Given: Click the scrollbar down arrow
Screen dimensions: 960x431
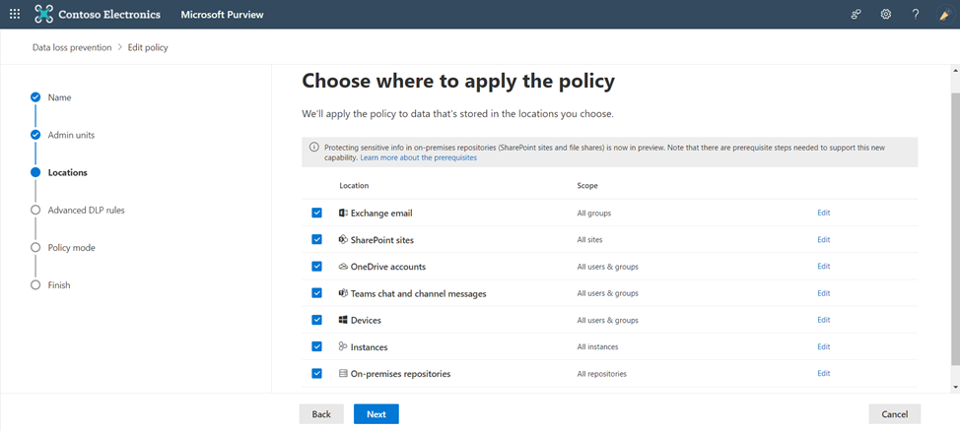Looking at the screenshot, I should [x=956, y=388].
